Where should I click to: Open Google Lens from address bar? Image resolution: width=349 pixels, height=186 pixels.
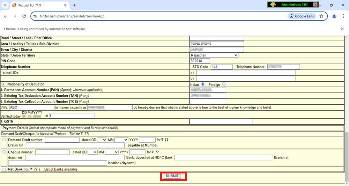coord(302,16)
